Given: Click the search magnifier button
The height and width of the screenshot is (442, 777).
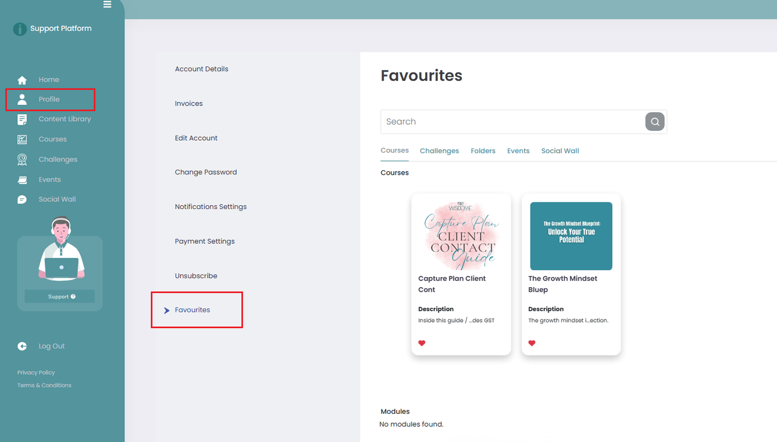Looking at the screenshot, I should coord(655,122).
